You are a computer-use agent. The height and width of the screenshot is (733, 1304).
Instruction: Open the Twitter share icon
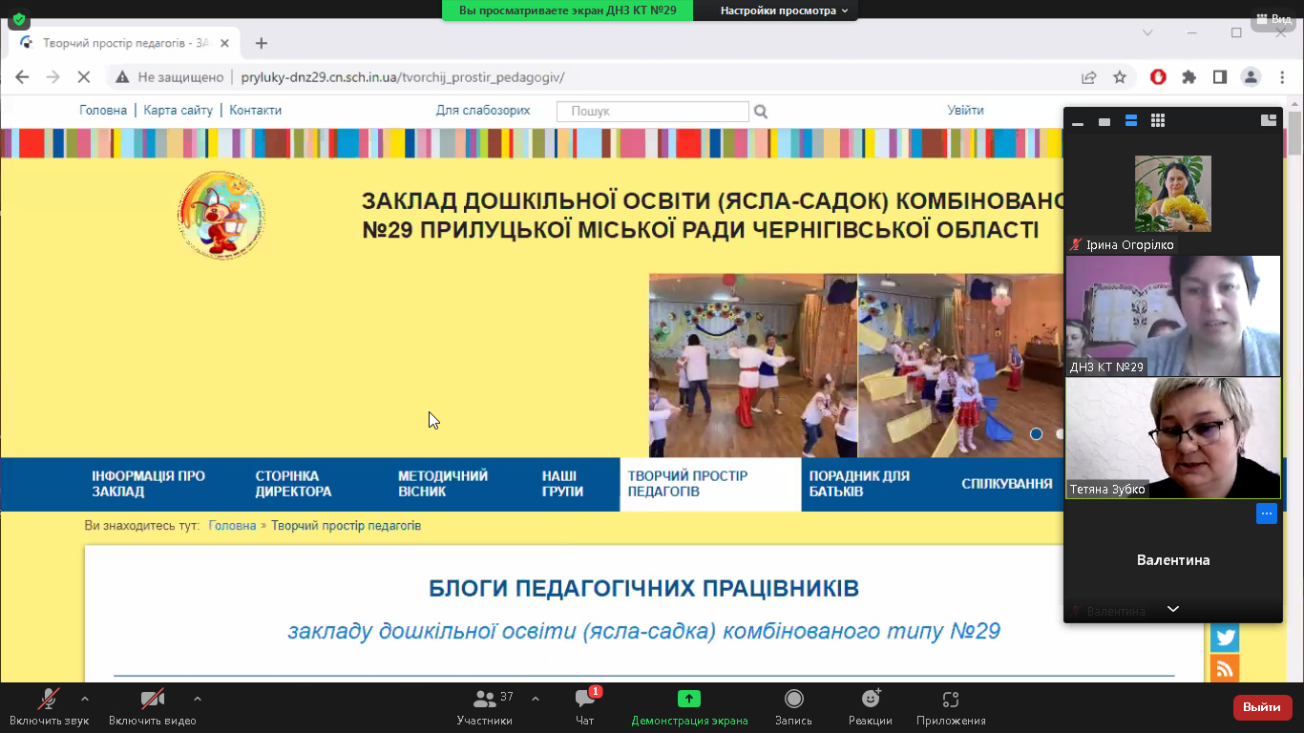(1225, 638)
